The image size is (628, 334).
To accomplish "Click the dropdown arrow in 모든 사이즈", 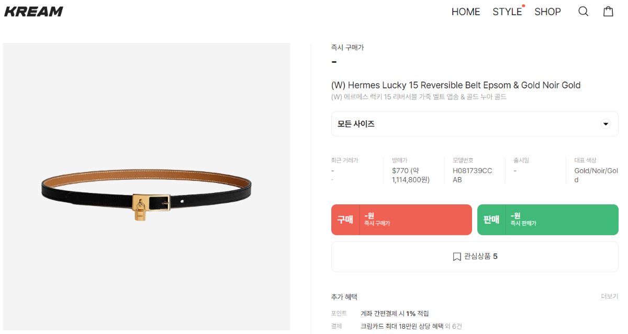I will point(606,124).
